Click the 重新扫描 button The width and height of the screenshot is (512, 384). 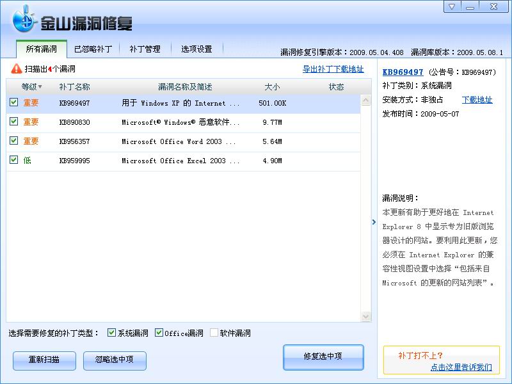pos(44,360)
